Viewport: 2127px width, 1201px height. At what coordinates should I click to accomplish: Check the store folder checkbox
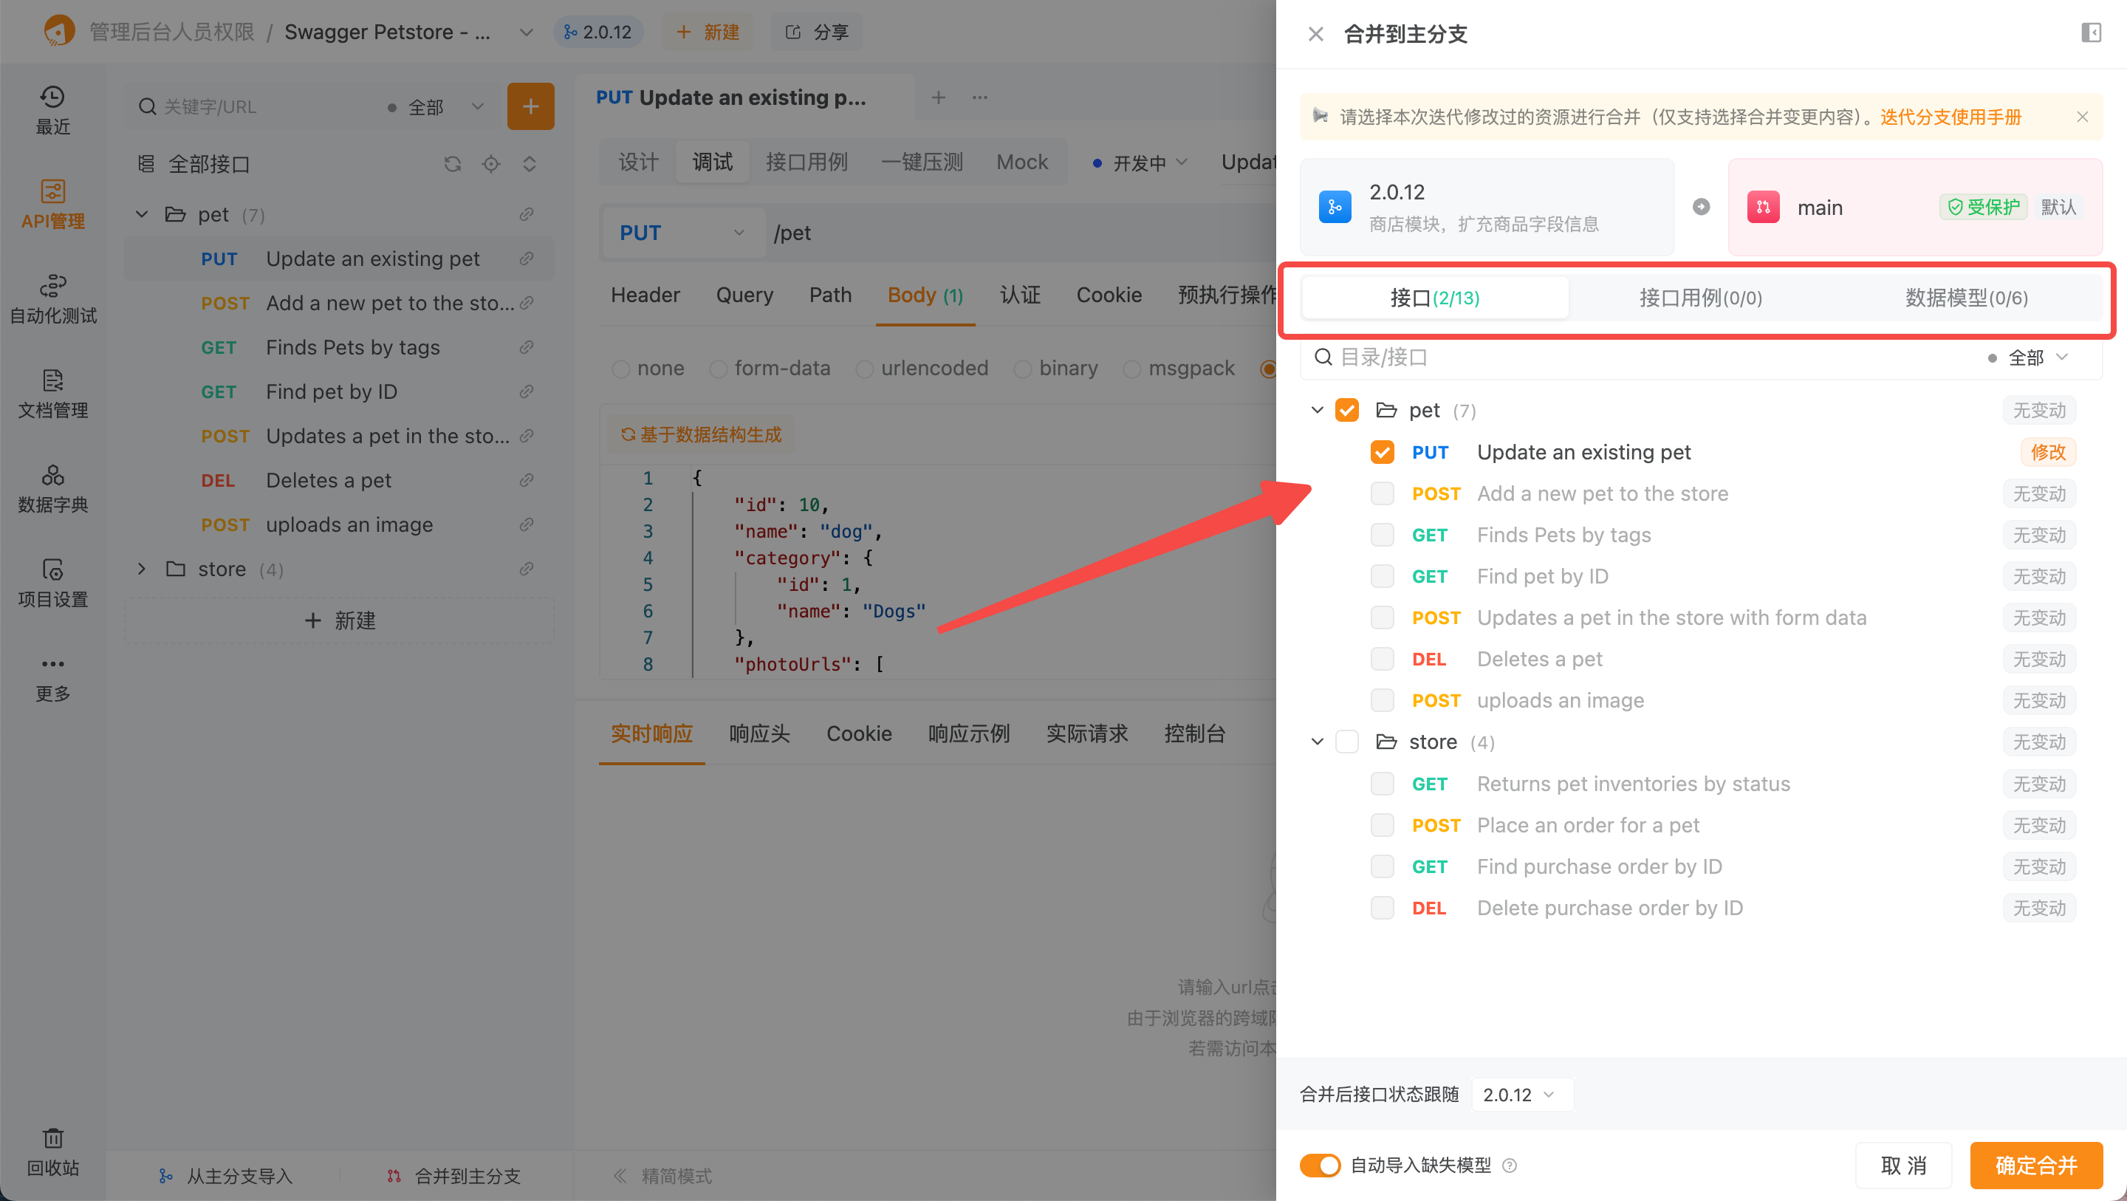[1346, 742]
